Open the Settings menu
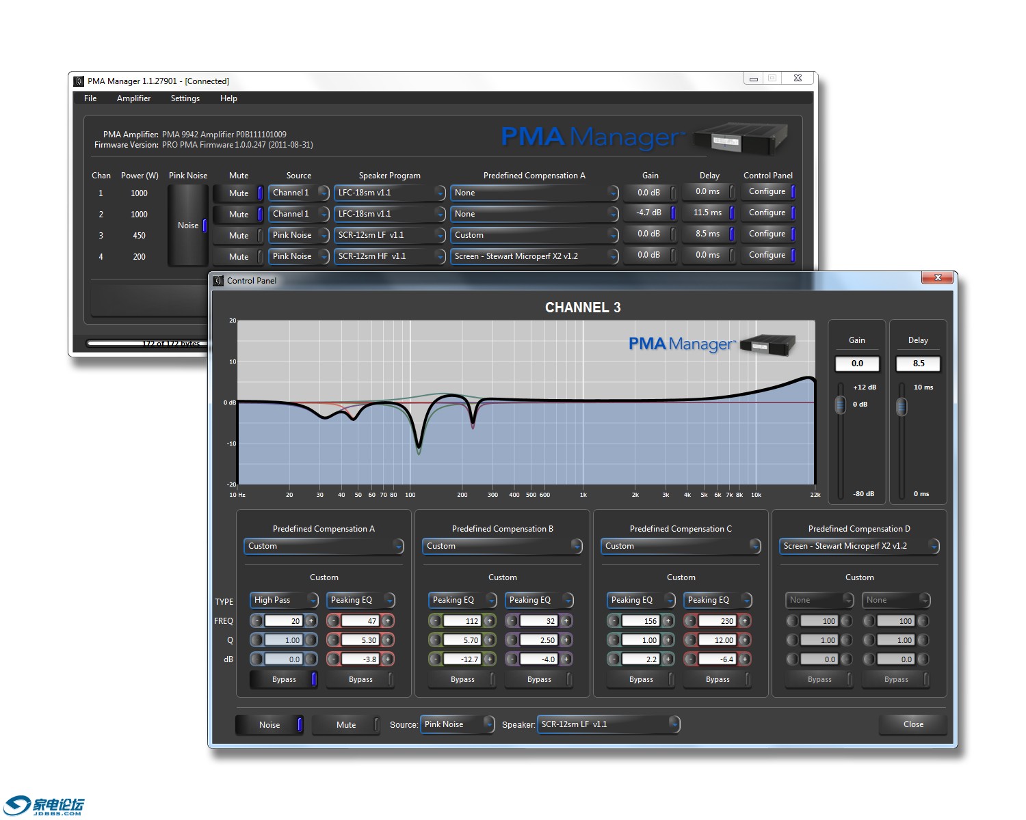This screenshot has width=1026, height=820. coord(185,98)
